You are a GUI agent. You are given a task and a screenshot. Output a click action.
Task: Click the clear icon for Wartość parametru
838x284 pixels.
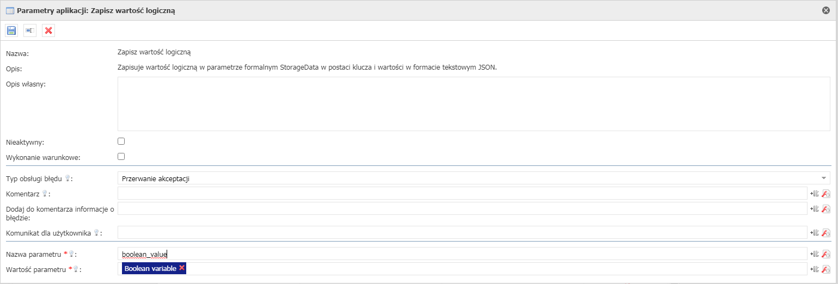826,269
